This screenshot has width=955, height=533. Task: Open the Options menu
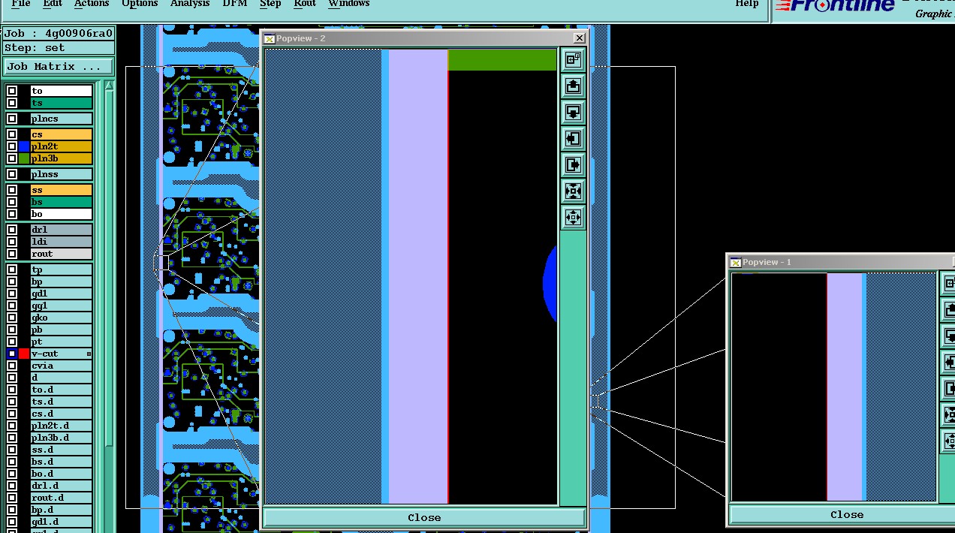coord(140,5)
